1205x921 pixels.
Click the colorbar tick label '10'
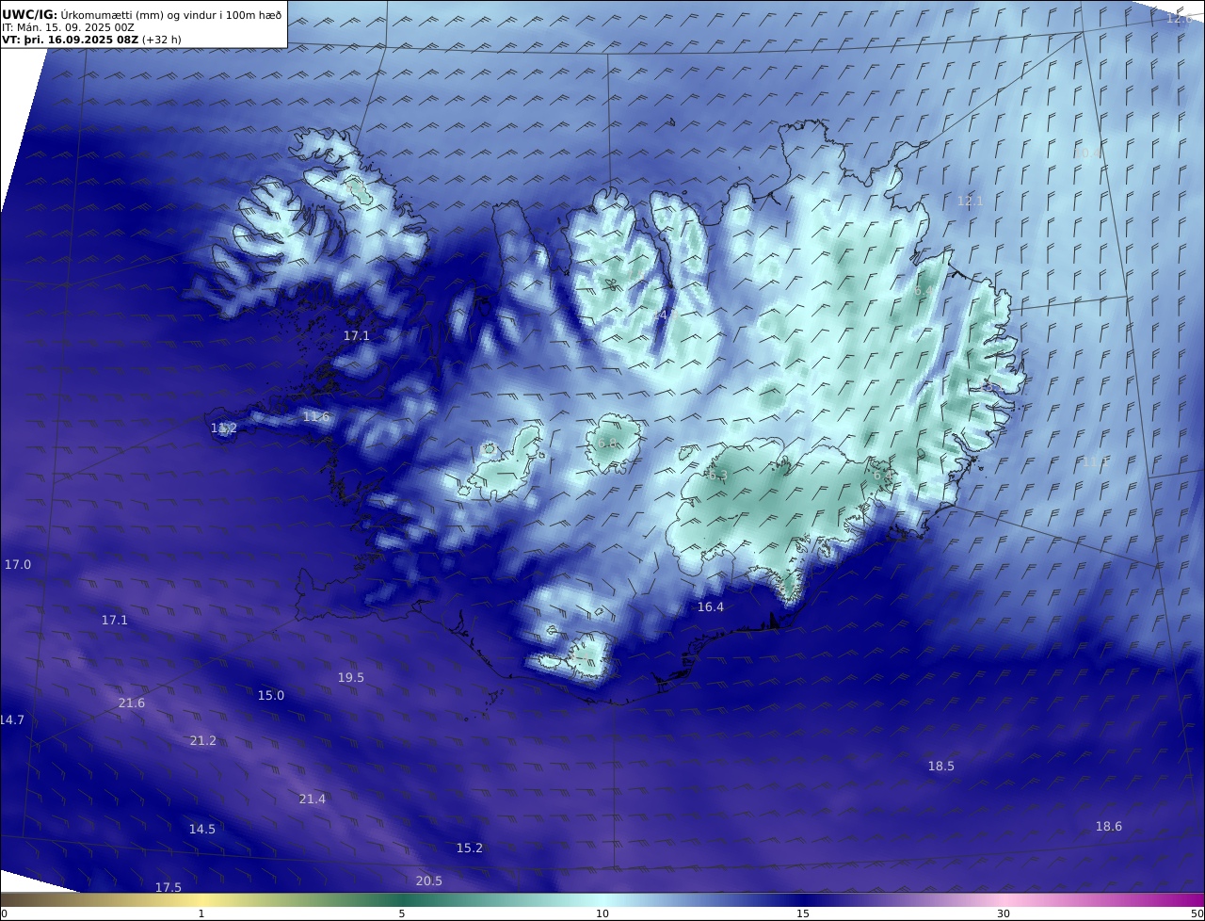tap(602, 913)
